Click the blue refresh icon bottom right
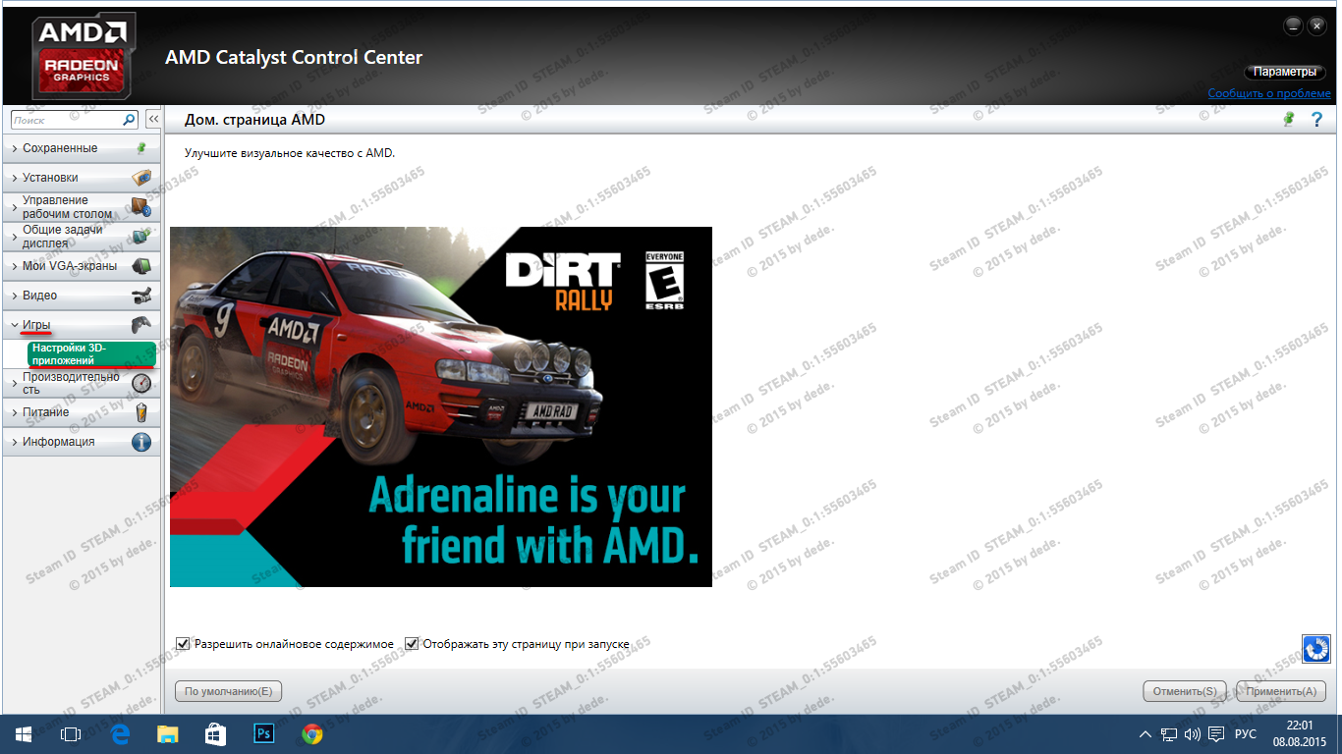The height and width of the screenshot is (754, 1342). pyautogui.click(x=1315, y=648)
